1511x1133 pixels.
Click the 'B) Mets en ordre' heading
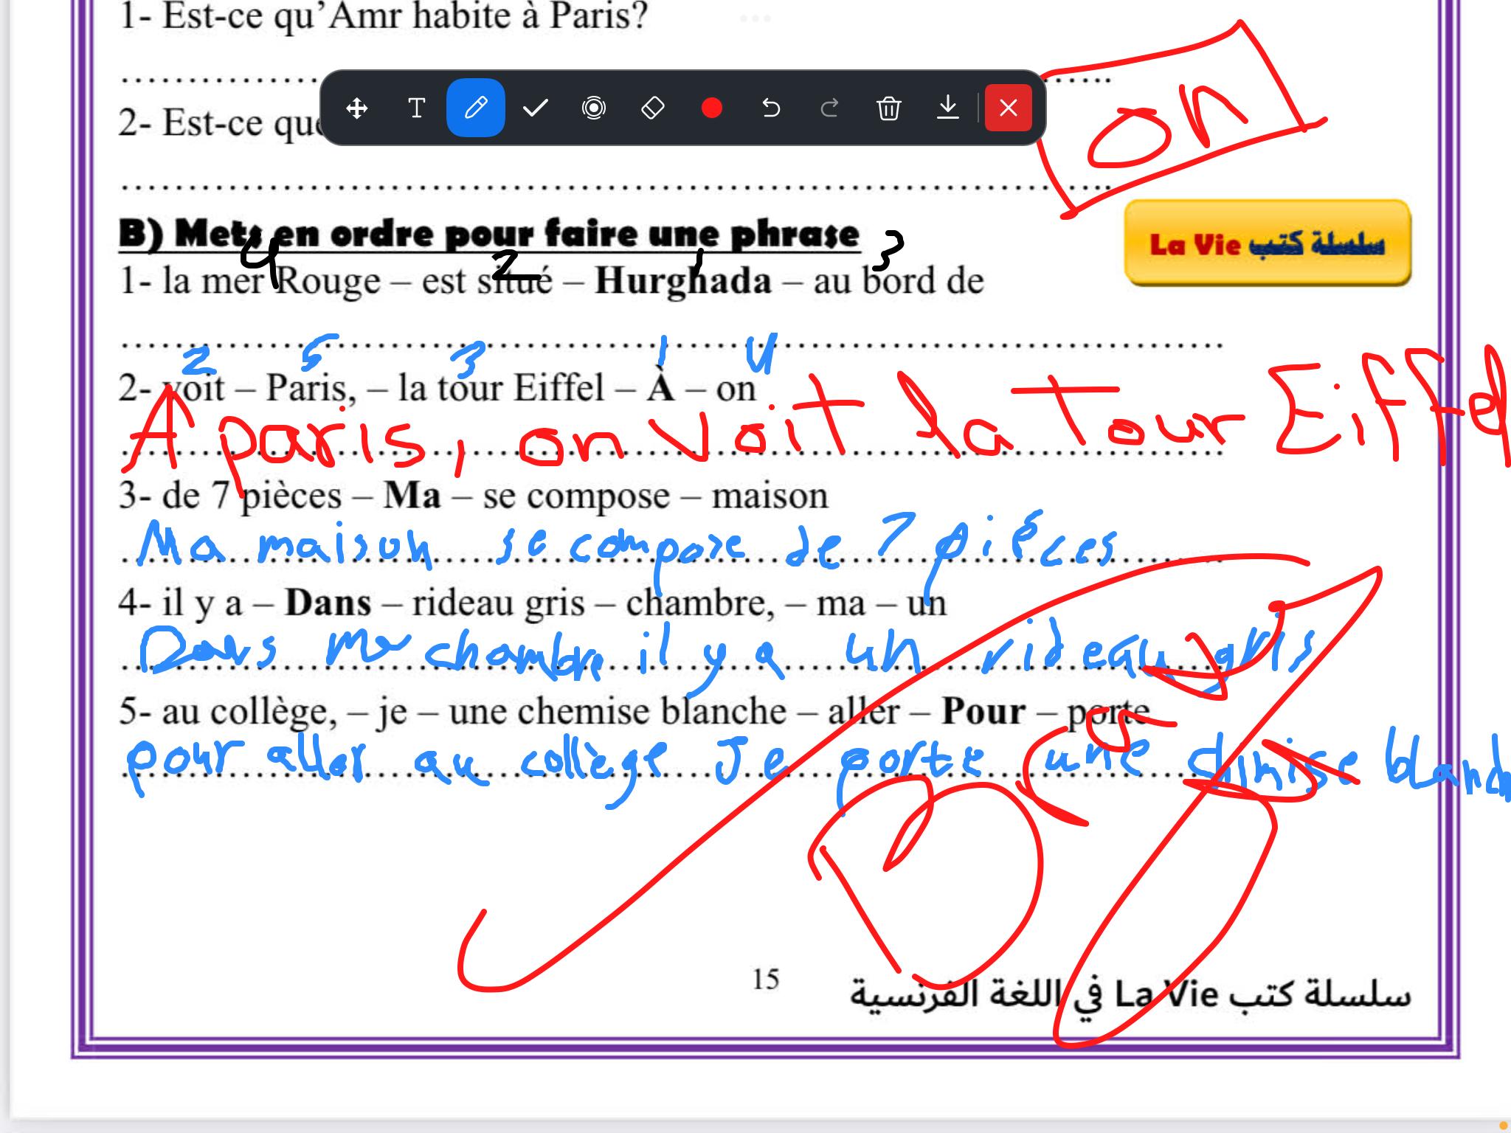tap(488, 235)
